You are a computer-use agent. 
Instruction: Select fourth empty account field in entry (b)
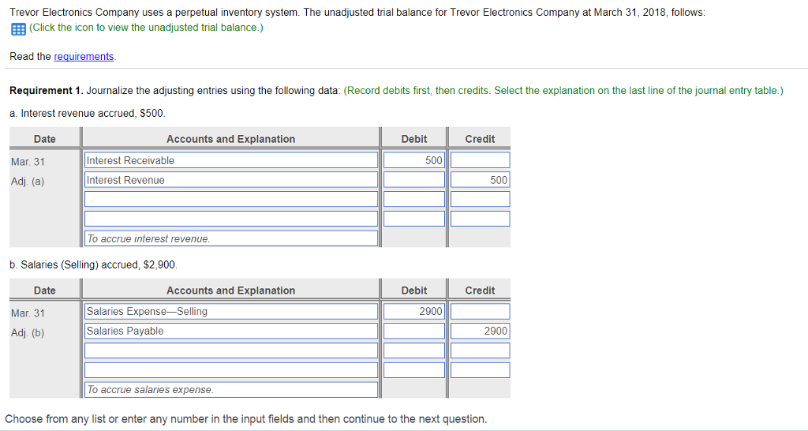231,370
